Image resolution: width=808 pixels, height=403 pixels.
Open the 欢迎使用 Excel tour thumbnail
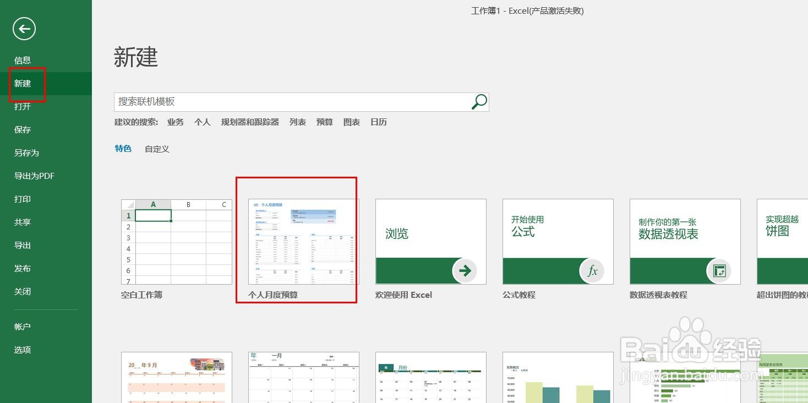click(x=431, y=242)
